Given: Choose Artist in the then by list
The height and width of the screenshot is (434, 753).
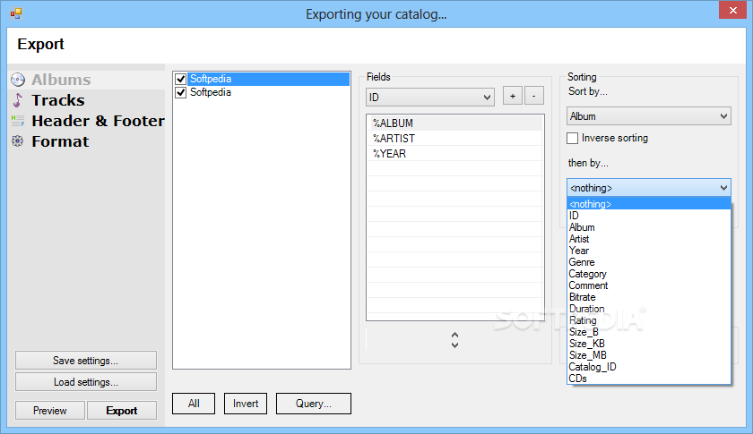Looking at the screenshot, I should pyautogui.click(x=649, y=239).
